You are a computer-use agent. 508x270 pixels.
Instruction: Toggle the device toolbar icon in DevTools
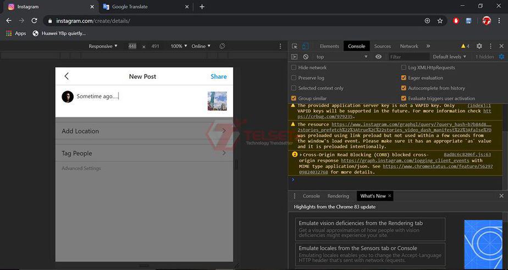tap(306, 47)
